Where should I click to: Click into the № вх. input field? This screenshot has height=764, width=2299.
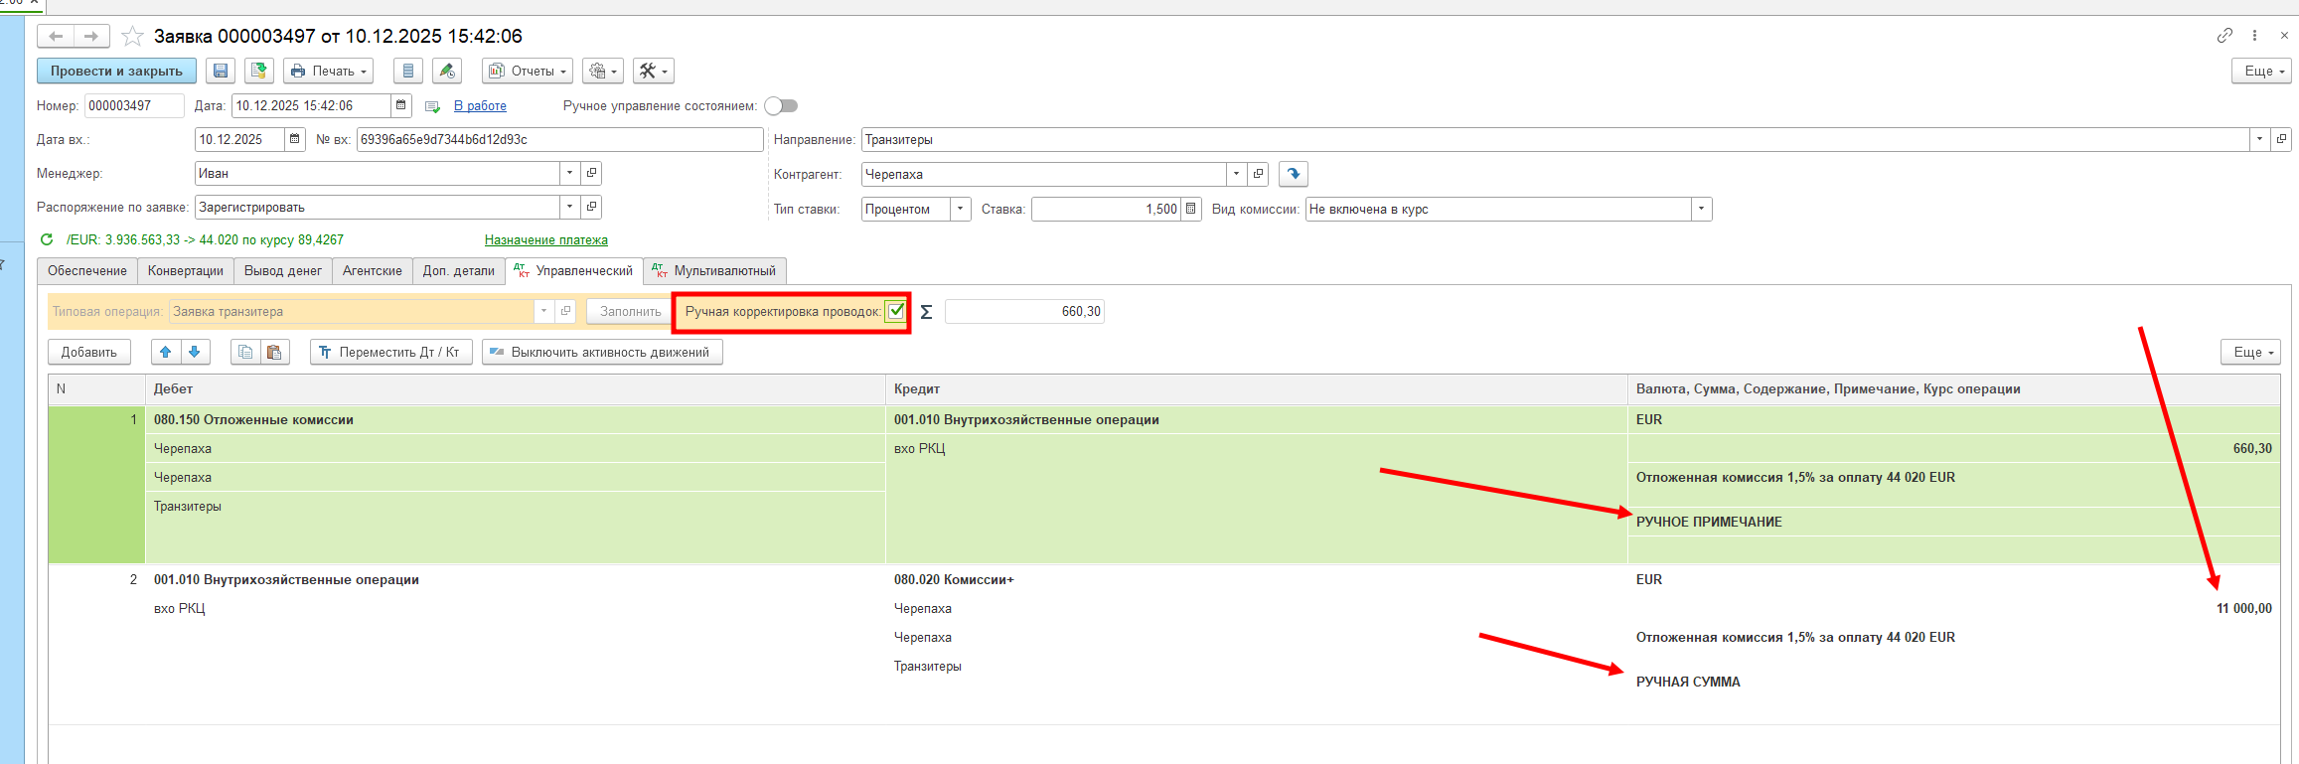558,139
